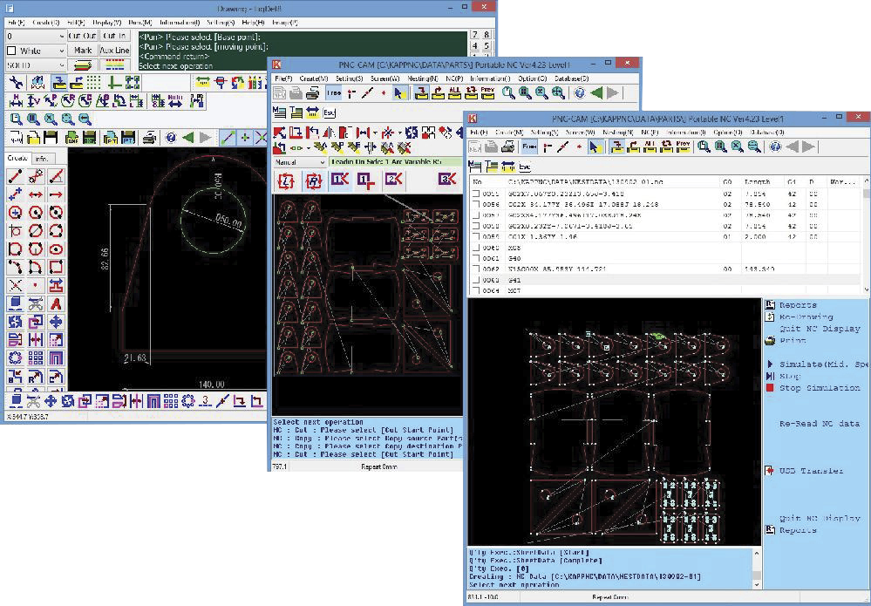Click the 'ALL' icon in the middle PNC-CAM window

pos(453,93)
